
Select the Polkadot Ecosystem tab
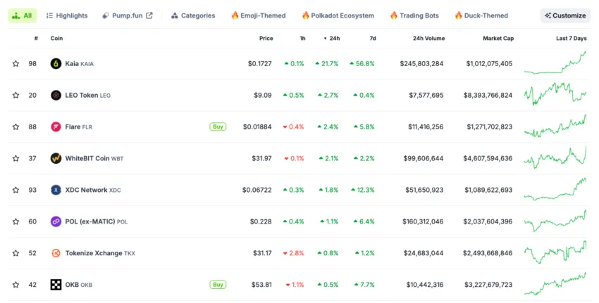click(338, 15)
